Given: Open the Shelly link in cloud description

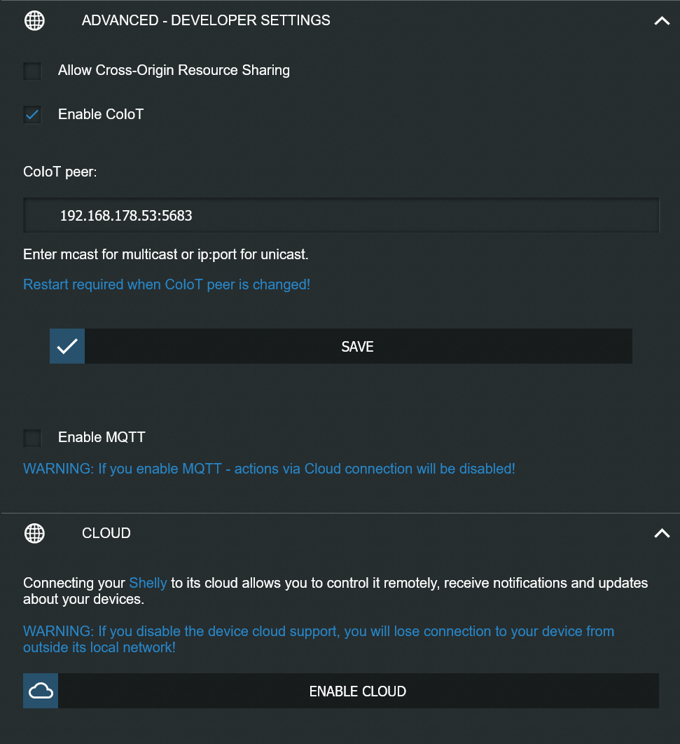Looking at the screenshot, I should click(148, 583).
